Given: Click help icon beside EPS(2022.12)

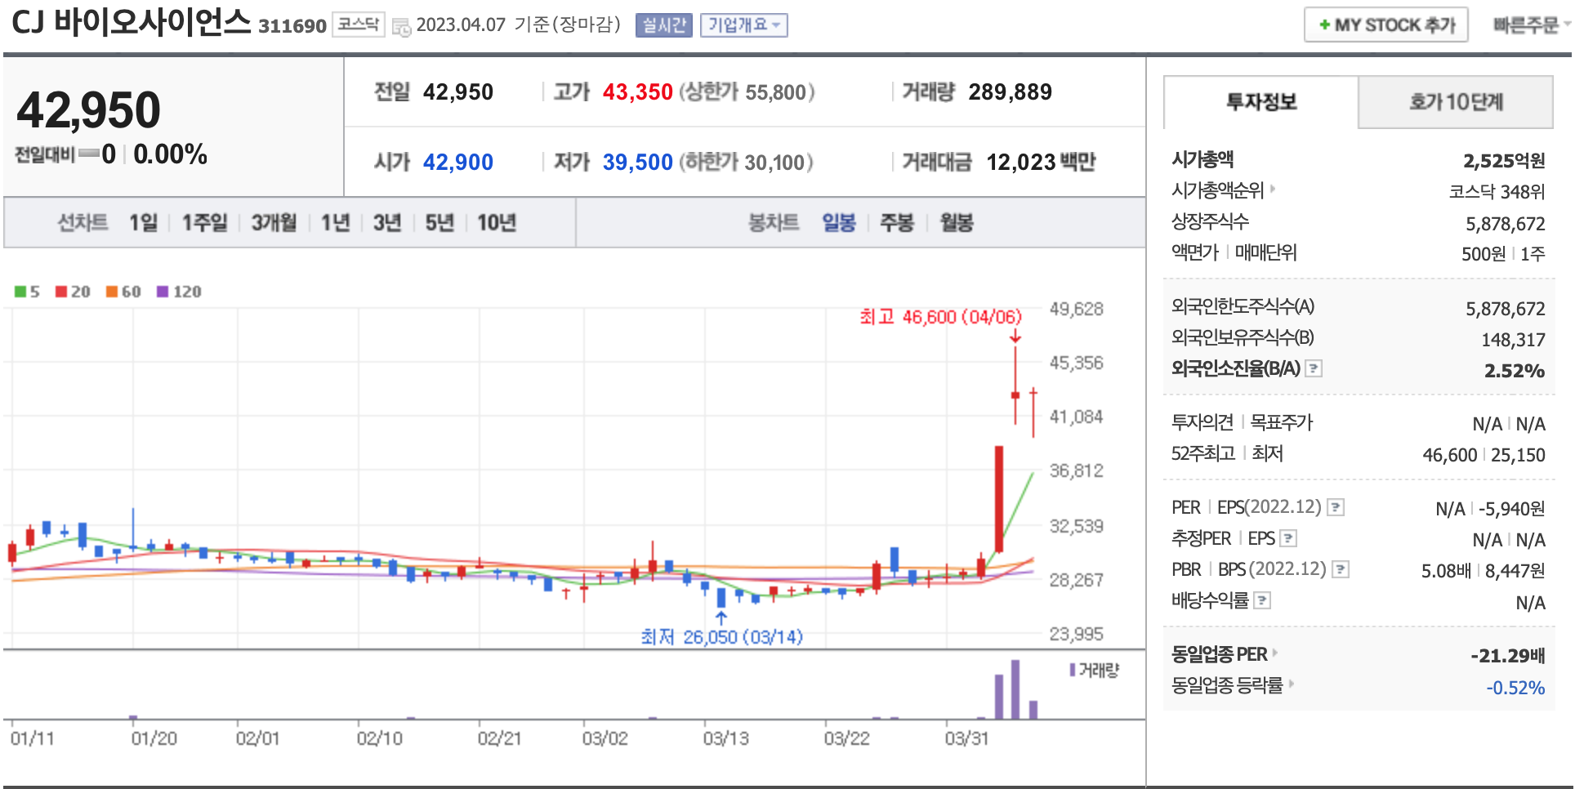Looking at the screenshot, I should click(1336, 507).
